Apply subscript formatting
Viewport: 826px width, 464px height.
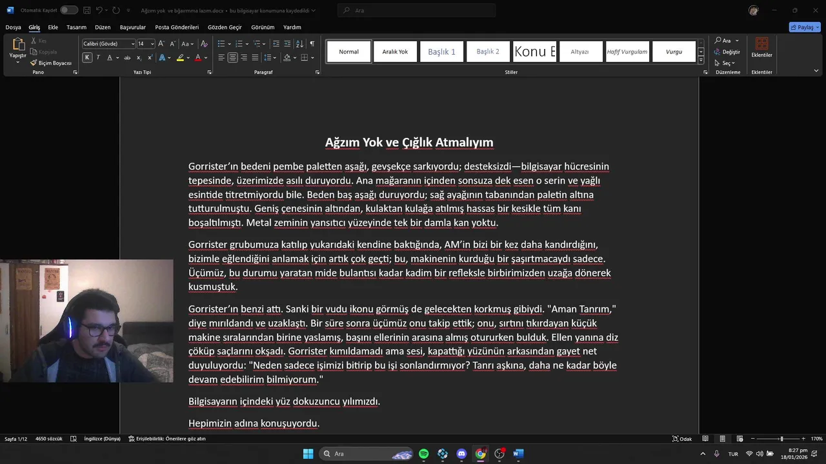coord(139,57)
